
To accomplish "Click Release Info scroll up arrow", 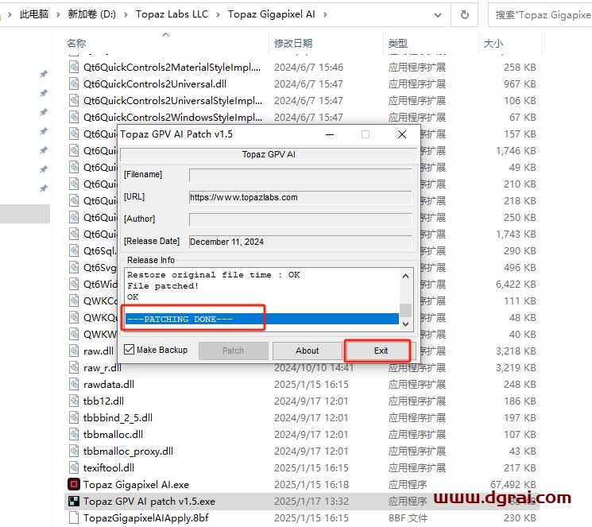I will click(x=406, y=276).
